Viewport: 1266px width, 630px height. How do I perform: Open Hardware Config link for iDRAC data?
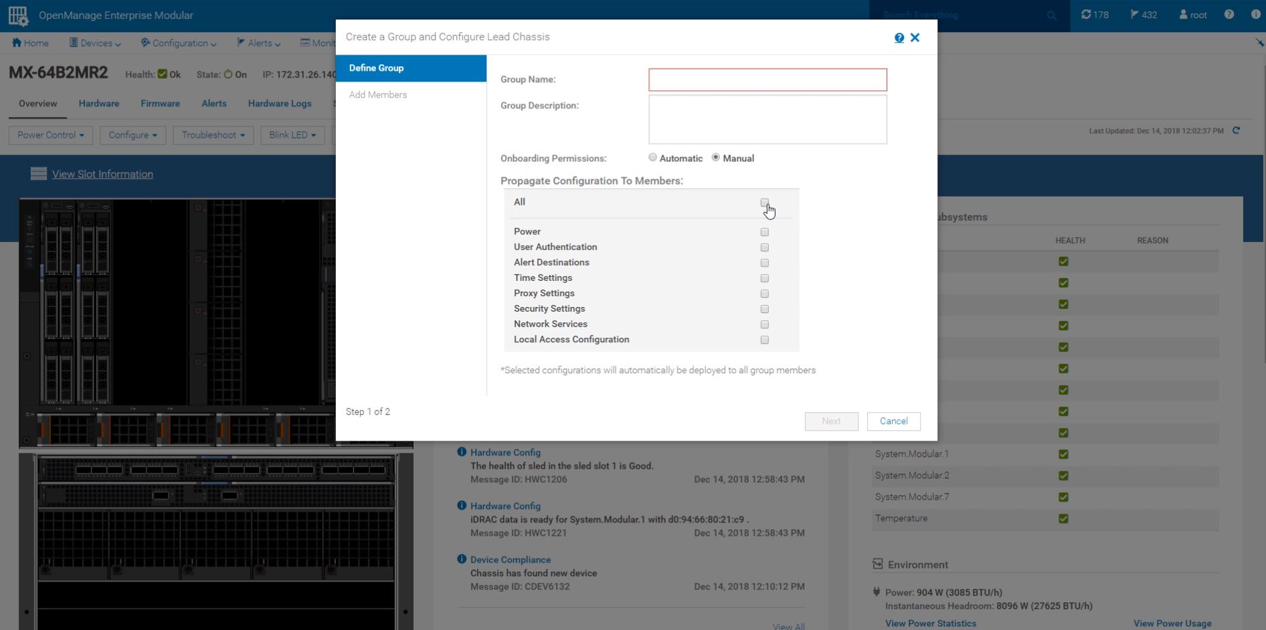pos(505,506)
